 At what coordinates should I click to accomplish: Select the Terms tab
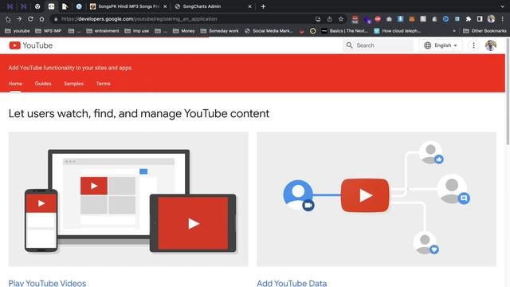click(103, 84)
